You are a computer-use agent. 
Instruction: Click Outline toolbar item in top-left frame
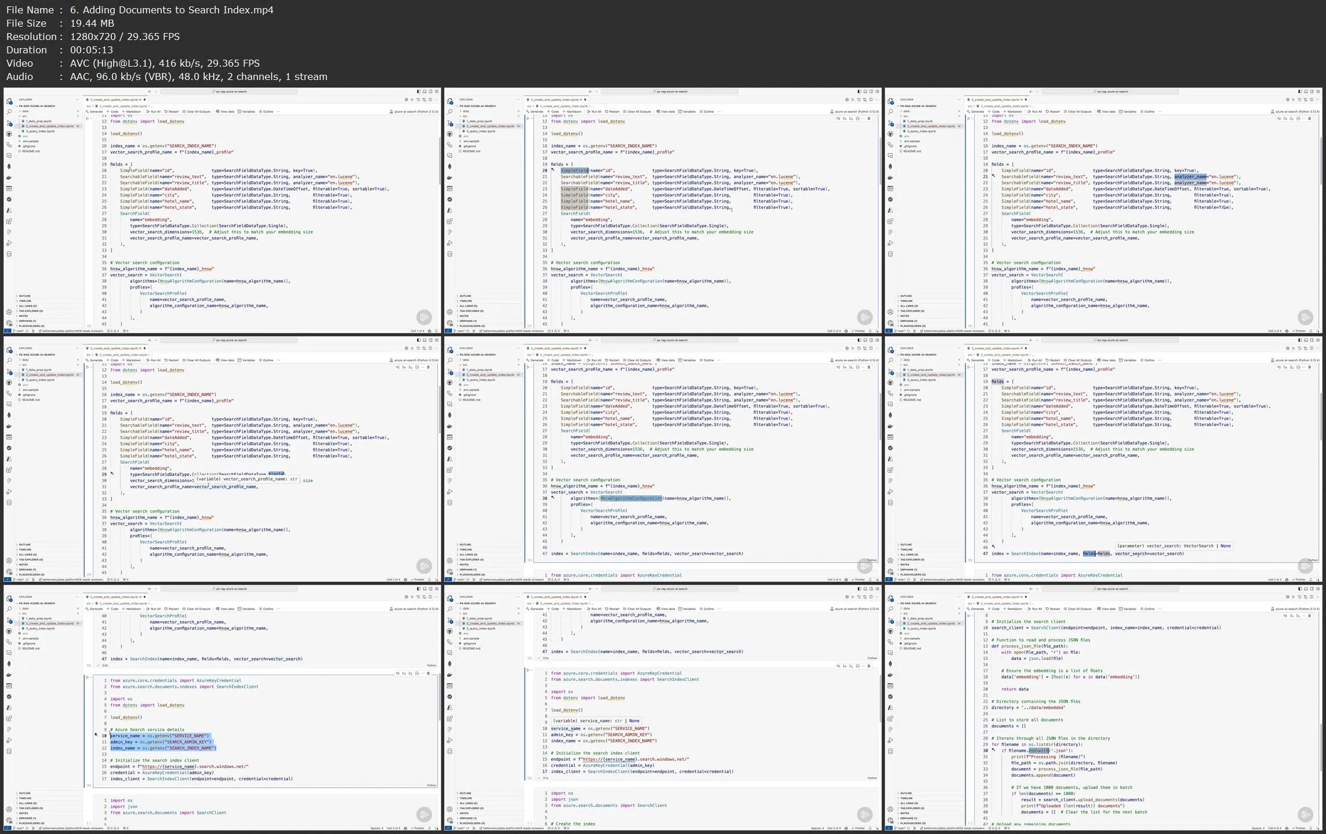click(266, 111)
